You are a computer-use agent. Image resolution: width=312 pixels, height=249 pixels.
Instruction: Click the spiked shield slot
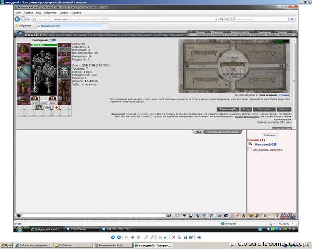click(64, 72)
